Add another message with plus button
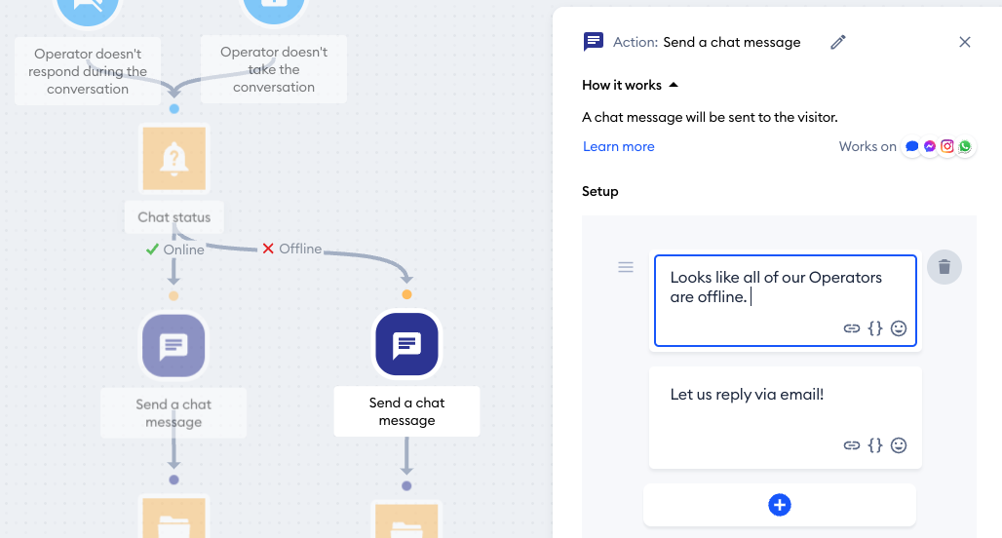 780,505
